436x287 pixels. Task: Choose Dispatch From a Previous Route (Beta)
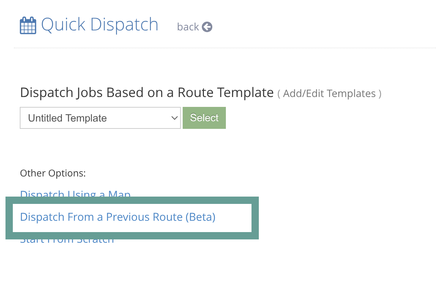click(x=118, y=217)
